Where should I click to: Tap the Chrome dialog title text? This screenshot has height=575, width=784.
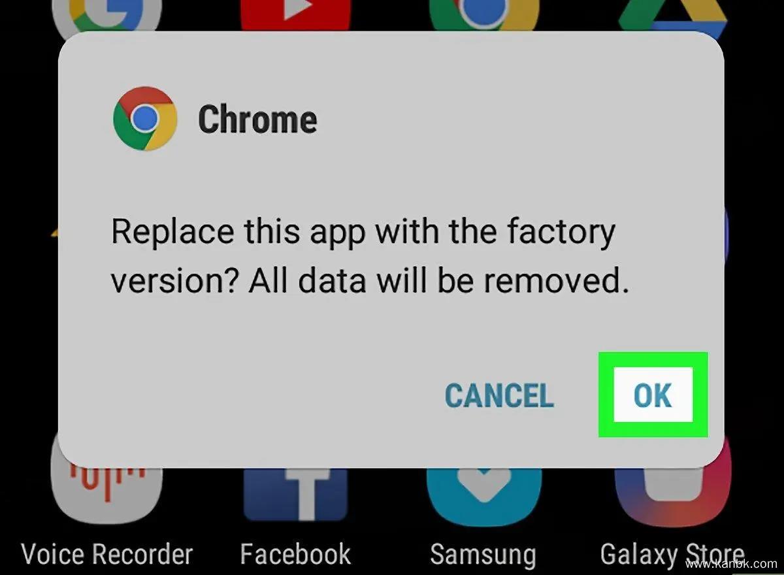(257, 120)
